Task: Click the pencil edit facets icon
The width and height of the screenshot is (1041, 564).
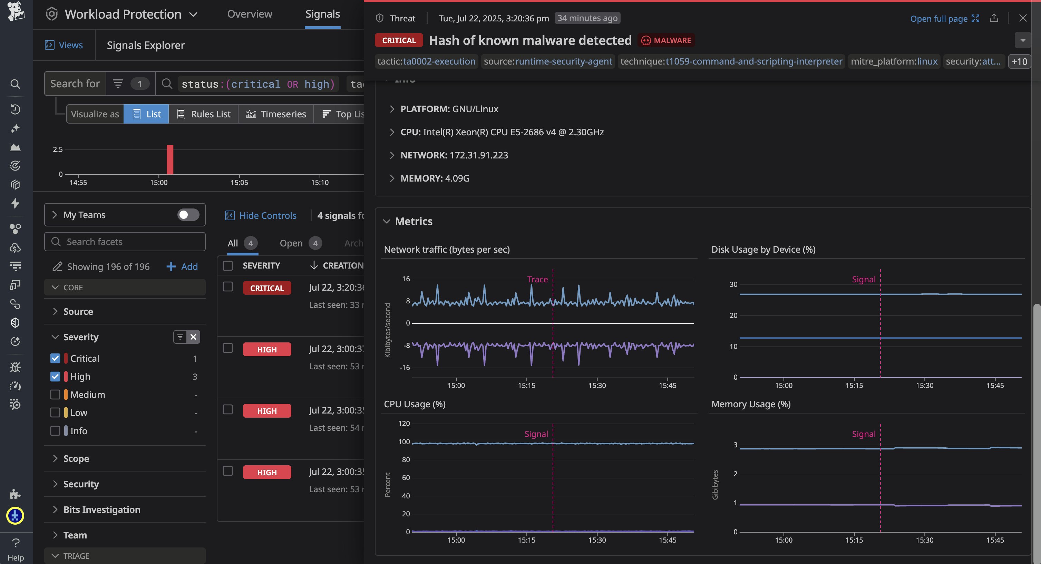Action: pyautogui.click(x=57, y=266)
